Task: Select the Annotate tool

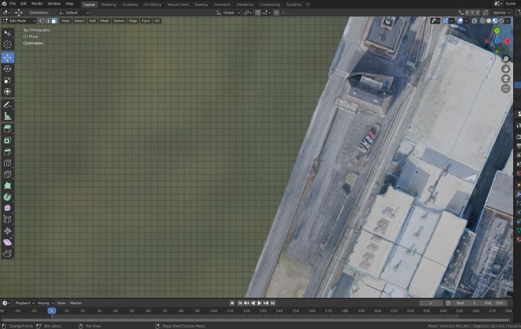Action: 7,105
